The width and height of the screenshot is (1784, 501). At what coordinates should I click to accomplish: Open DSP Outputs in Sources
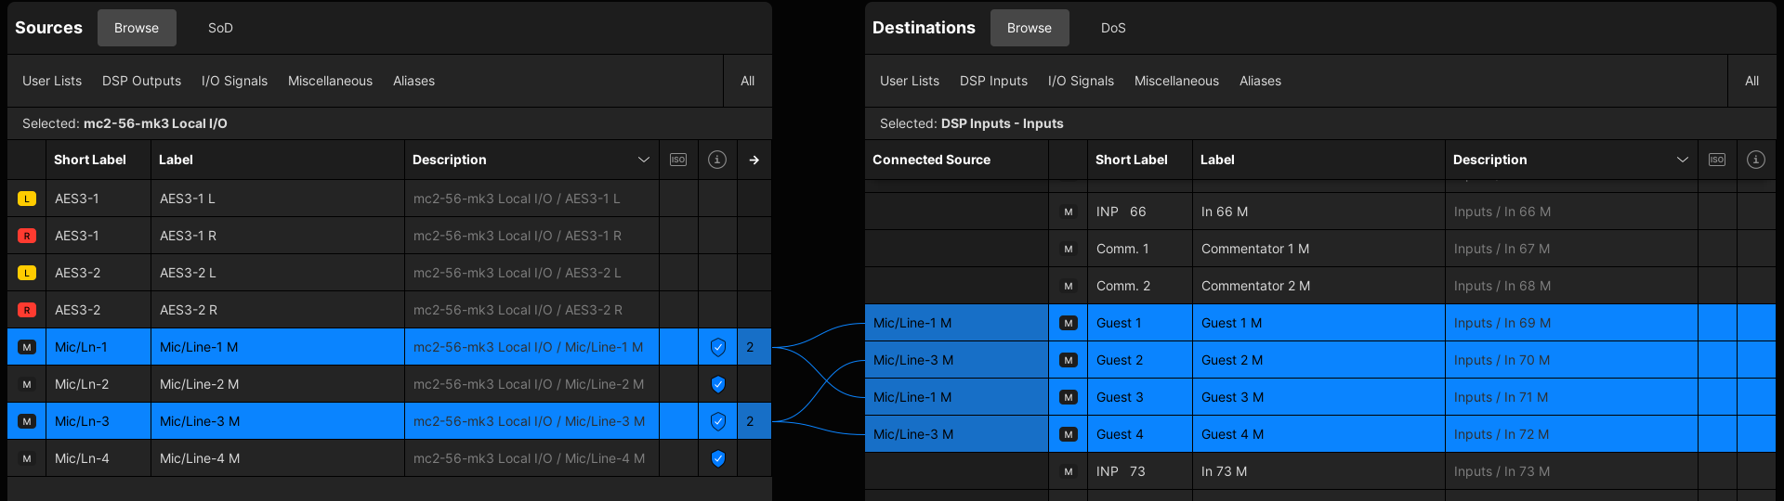click(141, 81)
